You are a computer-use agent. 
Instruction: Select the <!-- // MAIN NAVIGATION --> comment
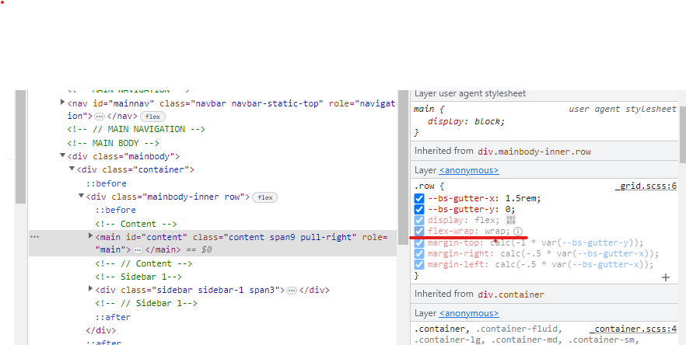coord(137,130)
